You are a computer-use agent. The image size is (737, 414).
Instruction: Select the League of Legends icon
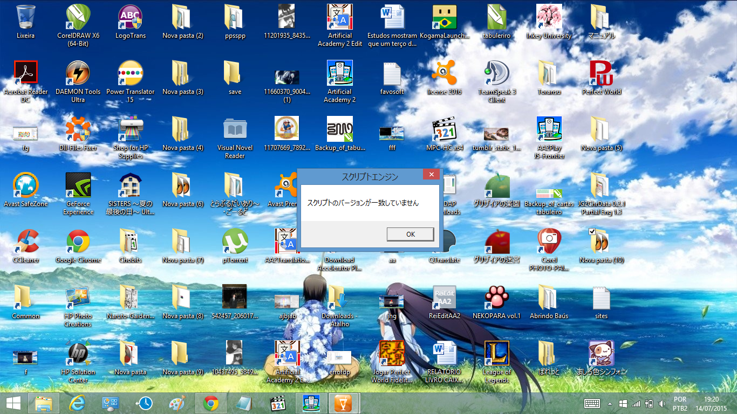[x=497, y=362]
